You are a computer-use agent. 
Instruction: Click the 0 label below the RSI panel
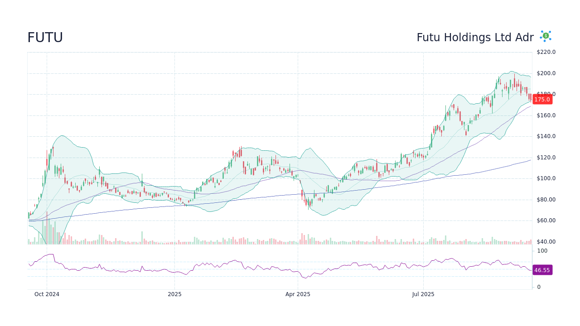(538, 287)
